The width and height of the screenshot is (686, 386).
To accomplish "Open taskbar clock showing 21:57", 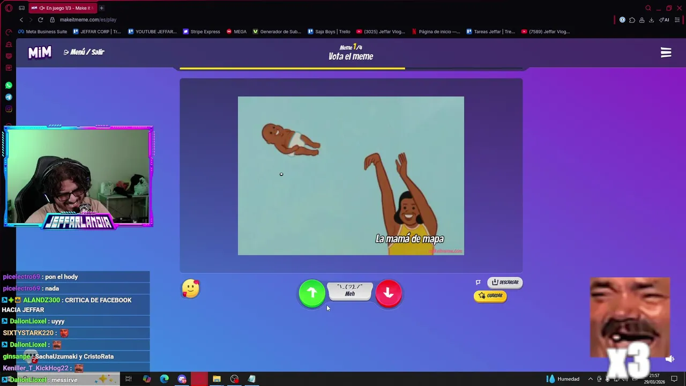I will 654,379.
